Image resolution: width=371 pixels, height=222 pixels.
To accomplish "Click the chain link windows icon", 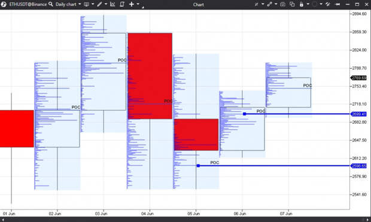I will [269, 4].
